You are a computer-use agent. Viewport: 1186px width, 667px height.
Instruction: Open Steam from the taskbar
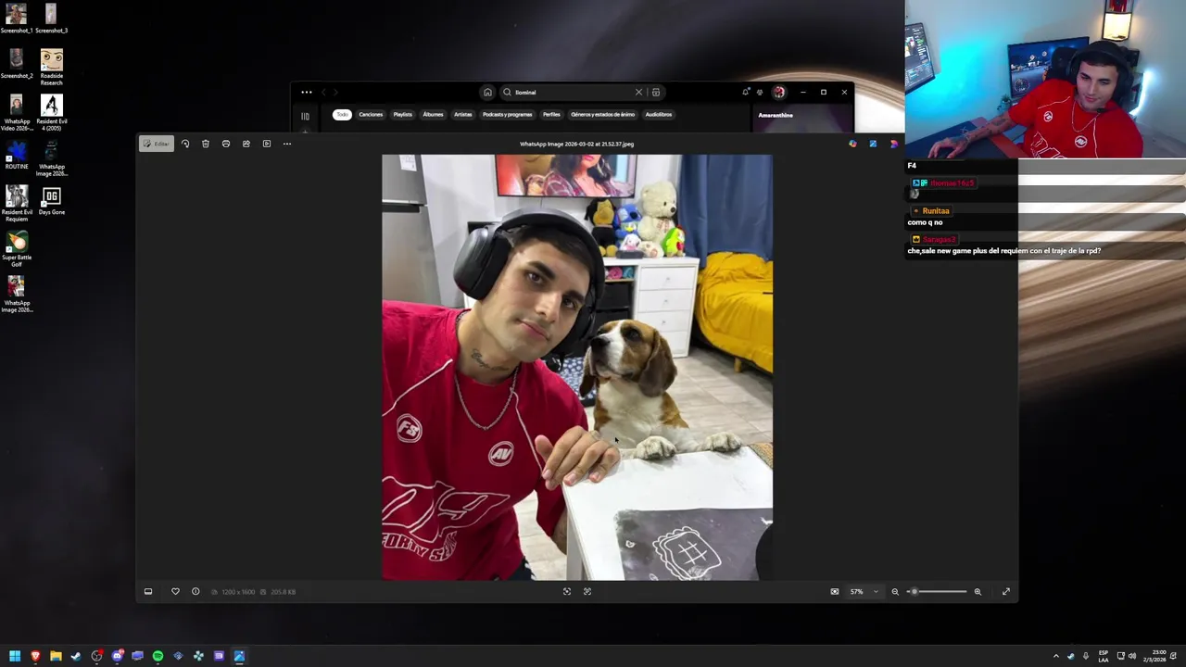[76, 656]
